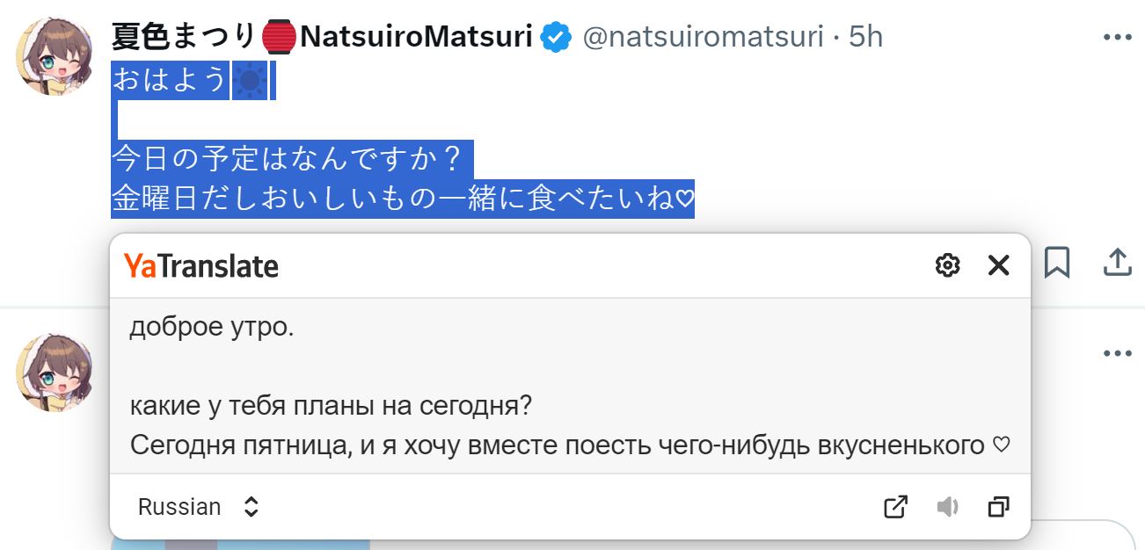Click the share tweet icon

point(1116,262)
